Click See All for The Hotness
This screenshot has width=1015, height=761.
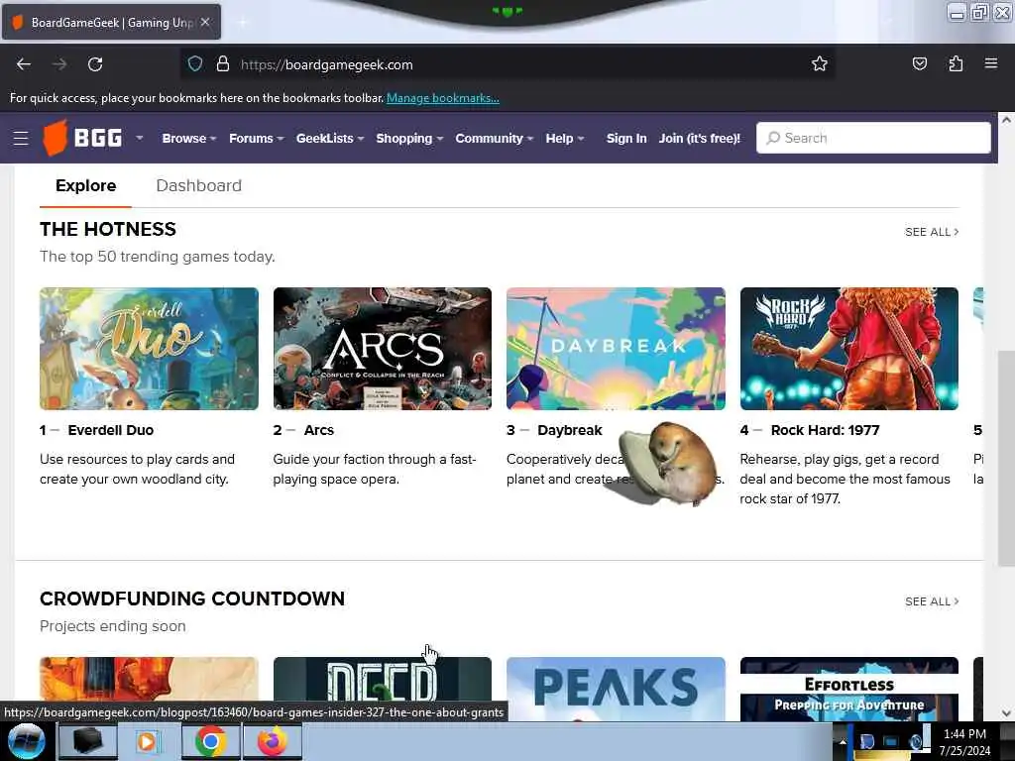(x=932, y=232)
